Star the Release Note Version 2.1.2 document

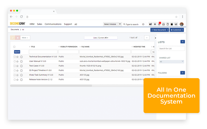pyautogui.click(x=17, y=80)
